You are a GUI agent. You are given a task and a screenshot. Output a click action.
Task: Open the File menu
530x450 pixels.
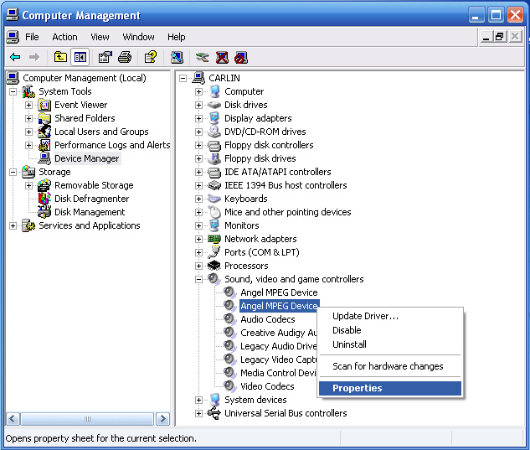32,37
